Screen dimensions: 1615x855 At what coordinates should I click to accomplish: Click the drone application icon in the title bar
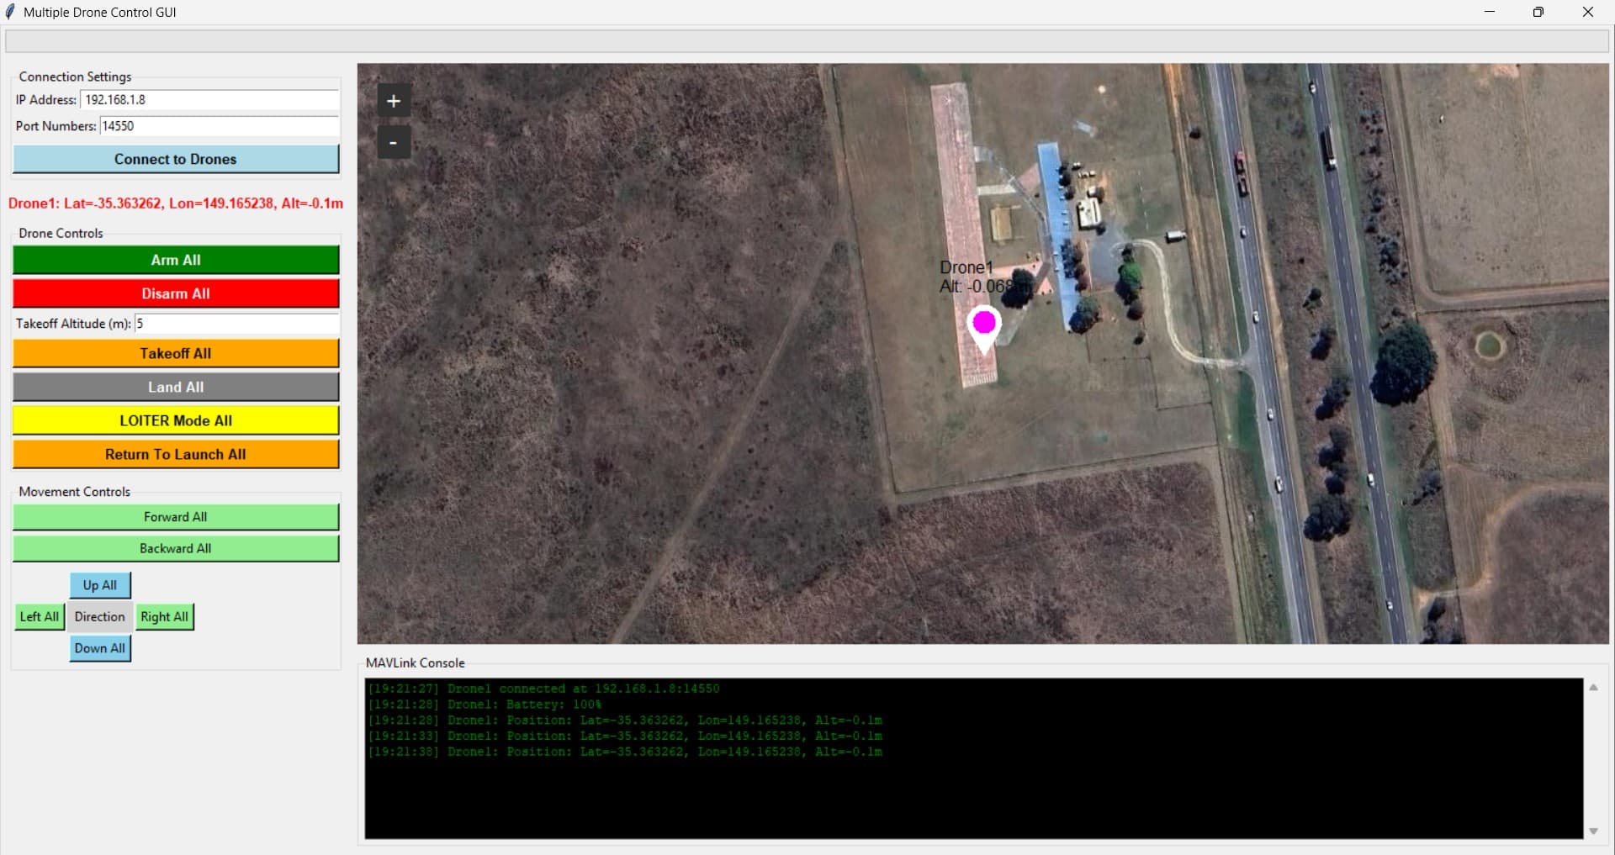[x=11, y=12]
